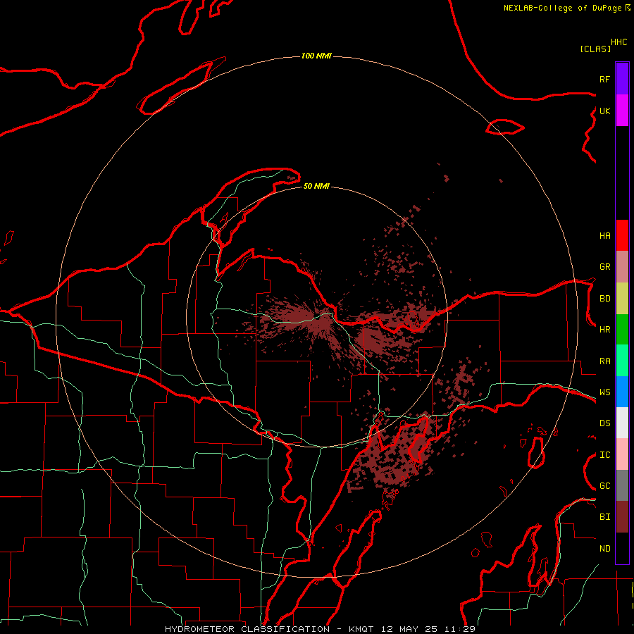Click the purple RF legend color swatch
634x634 pixels.
click(622, 78)
